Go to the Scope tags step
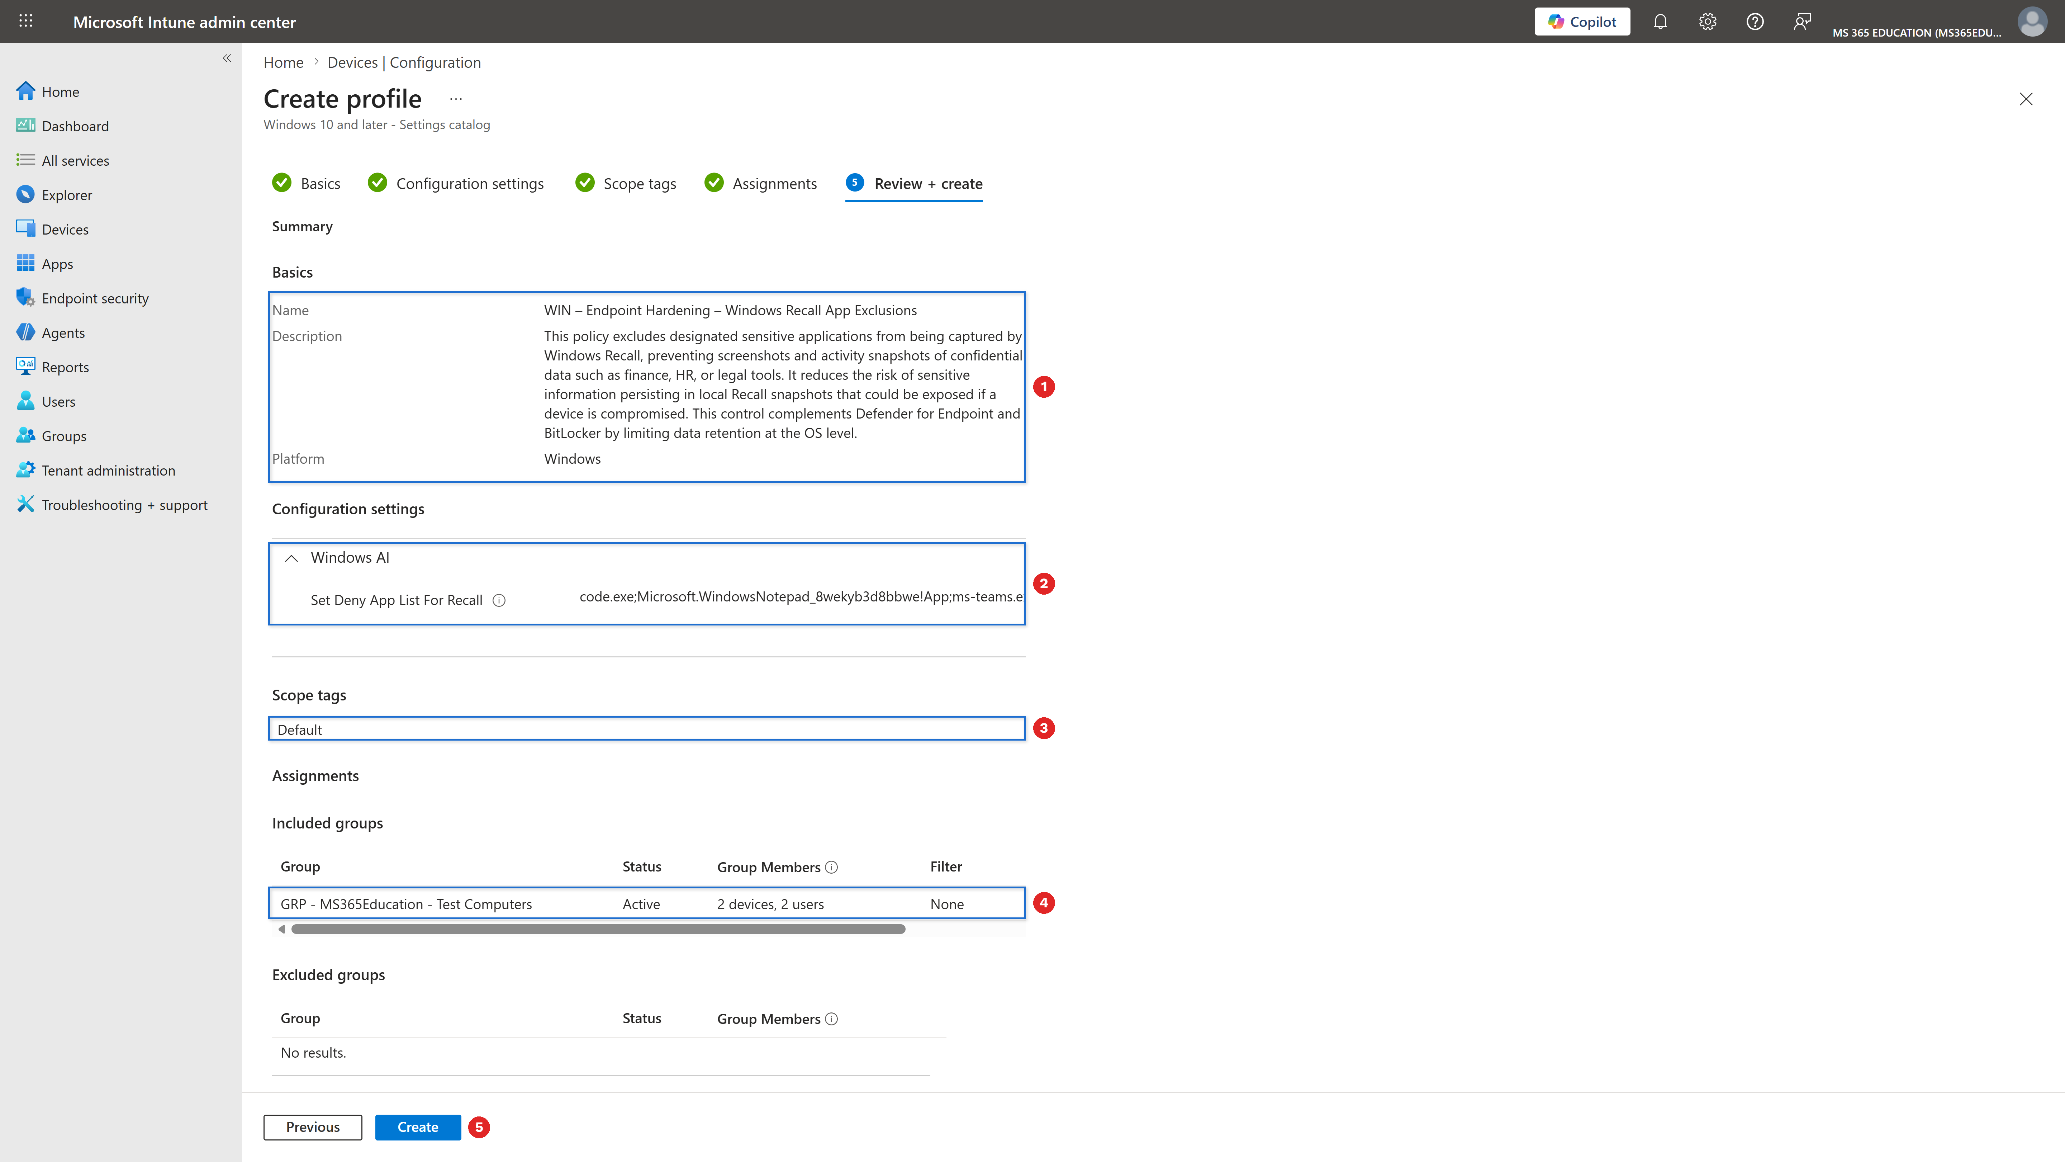Viewport: 2065px width, 1162px height. (x=626, y=184)
